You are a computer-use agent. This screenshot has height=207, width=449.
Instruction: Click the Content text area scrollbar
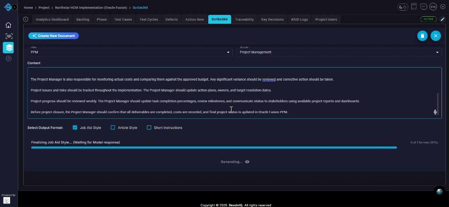pyautogui.click(x=438, y=99)
